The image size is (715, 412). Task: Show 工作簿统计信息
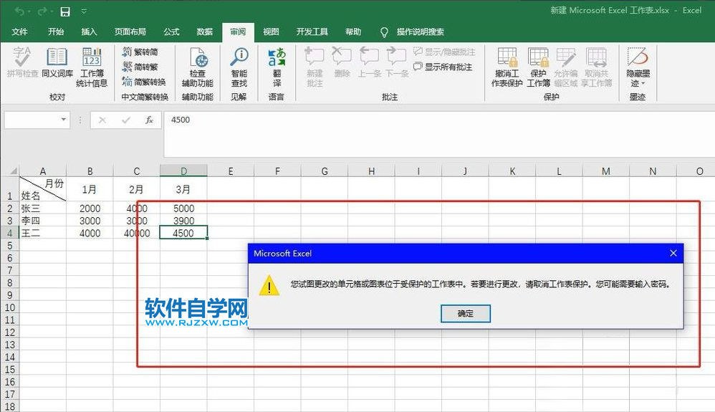(92, 67)
